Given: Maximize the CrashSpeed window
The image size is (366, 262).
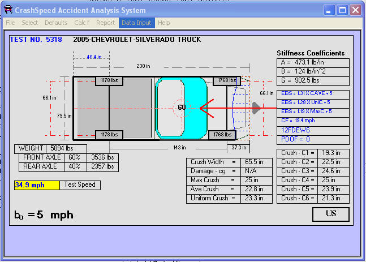Looking at the screenshot, I should 342,10.
